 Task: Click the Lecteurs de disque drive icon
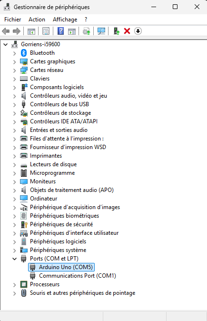24,165
